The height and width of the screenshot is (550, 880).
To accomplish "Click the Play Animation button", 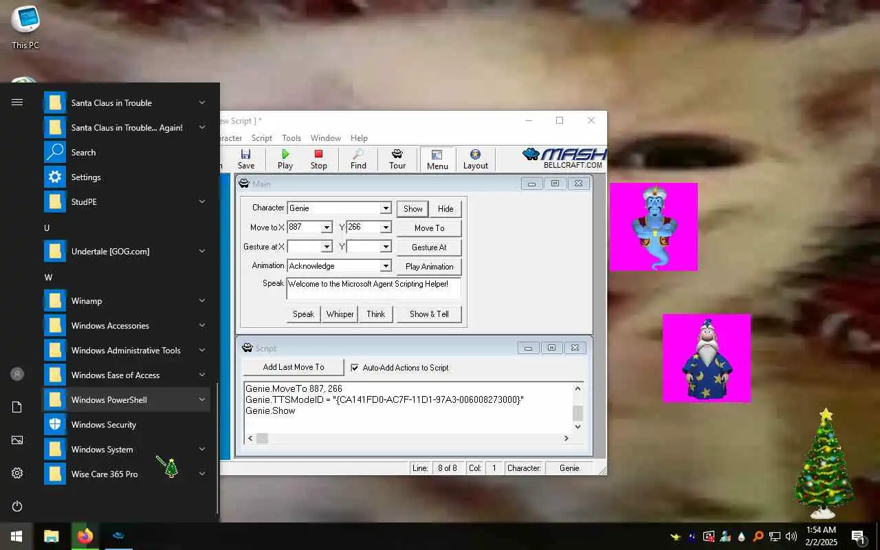I will pos(429,266).
